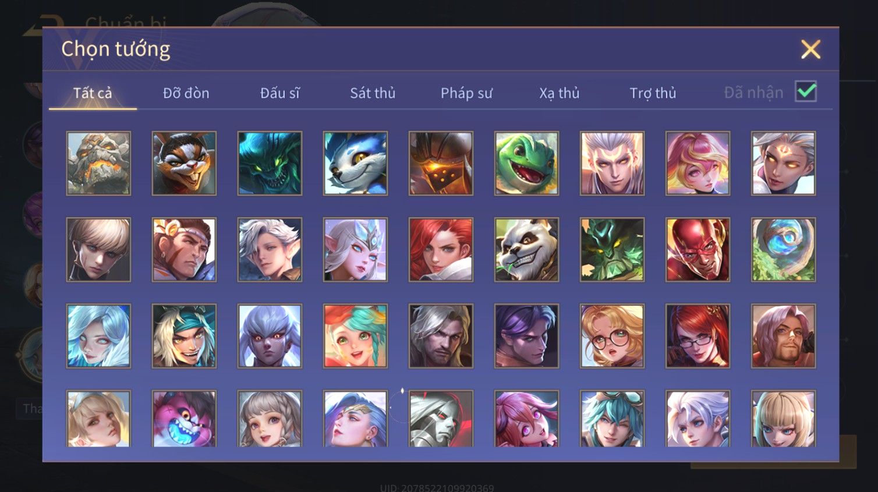Toggle the Đã nhận checkbox

tap(806, 91)
